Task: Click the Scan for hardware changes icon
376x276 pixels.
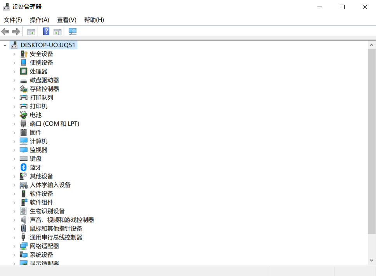Action: pos(72,31)
